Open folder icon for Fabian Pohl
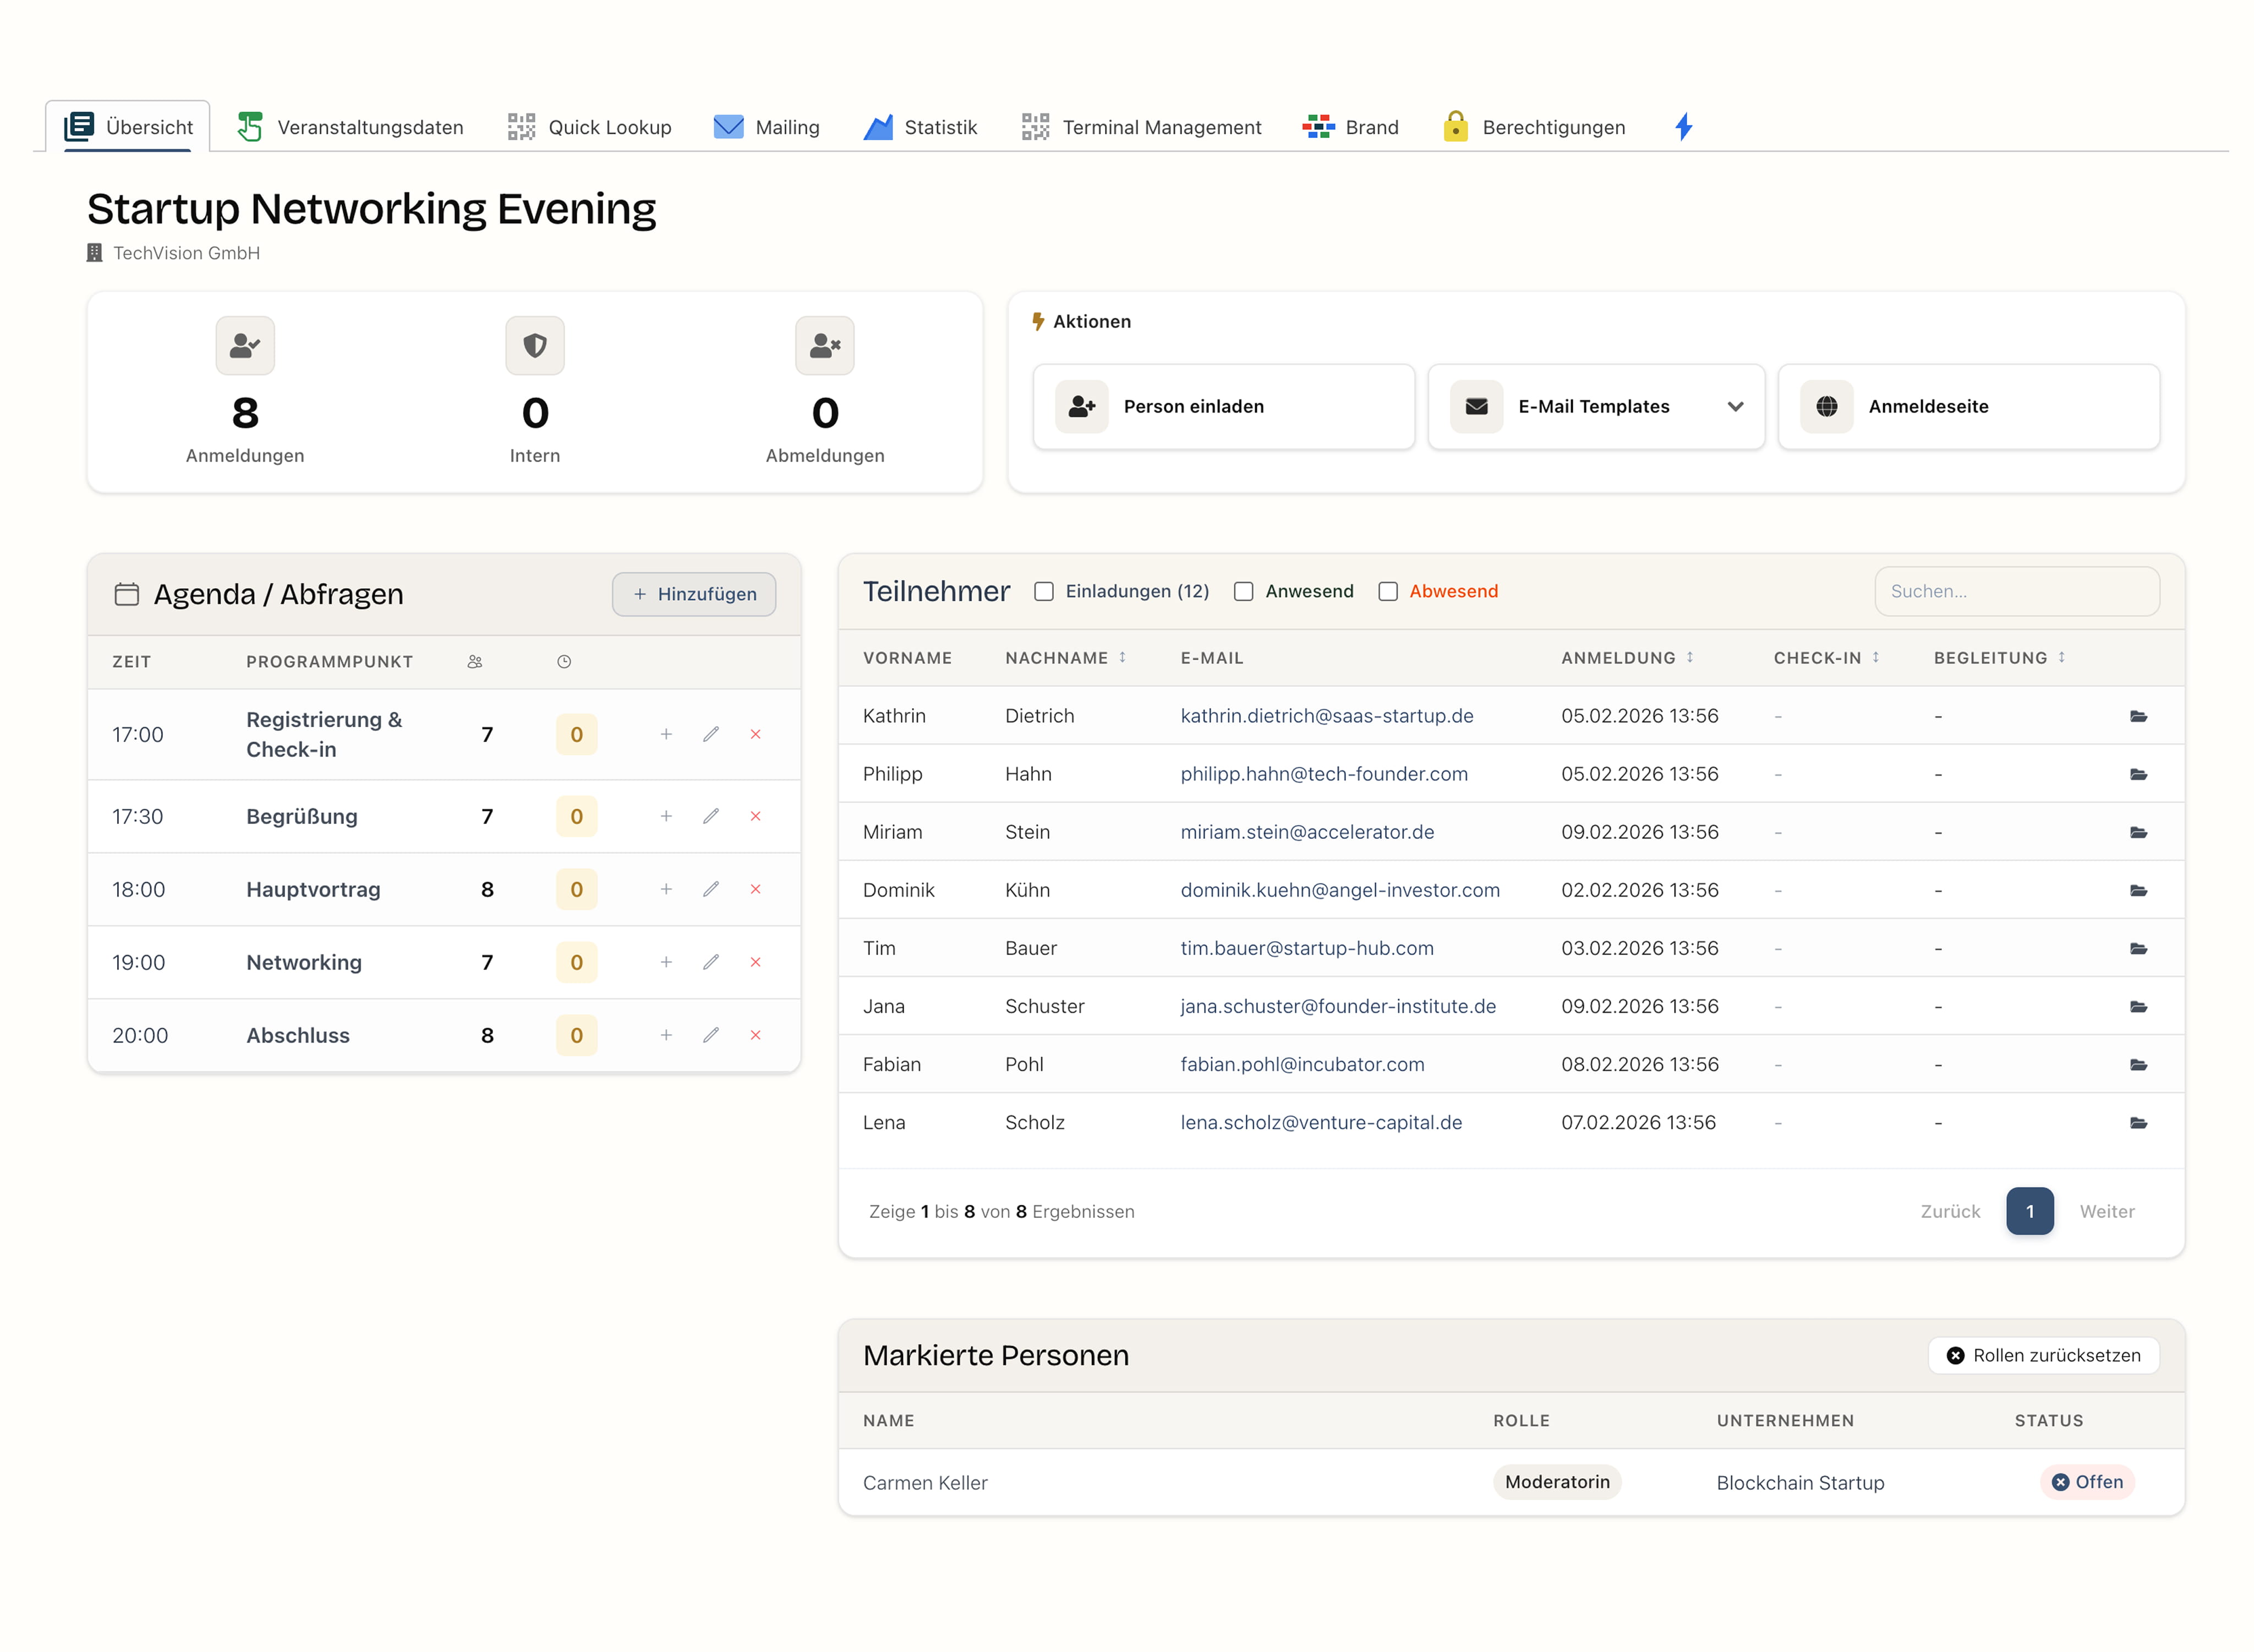 click(x=2138, y=1064)
